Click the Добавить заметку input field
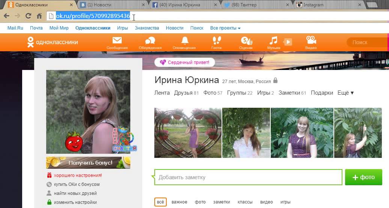Screen dimensions: 389x208 coord(248,177)
